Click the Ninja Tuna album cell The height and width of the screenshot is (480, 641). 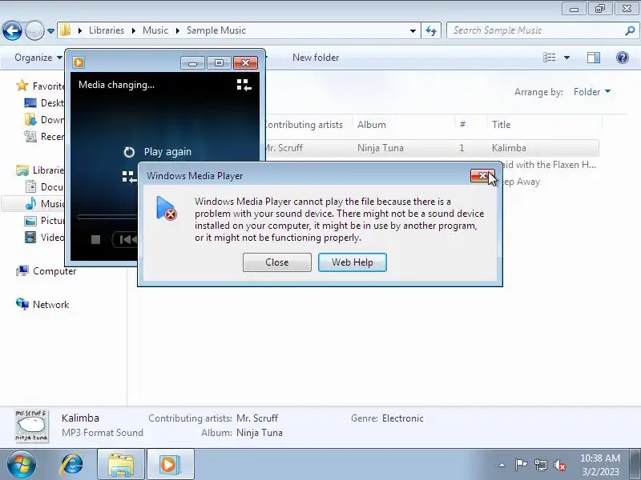pyautogui.click(x=380, y=148)
